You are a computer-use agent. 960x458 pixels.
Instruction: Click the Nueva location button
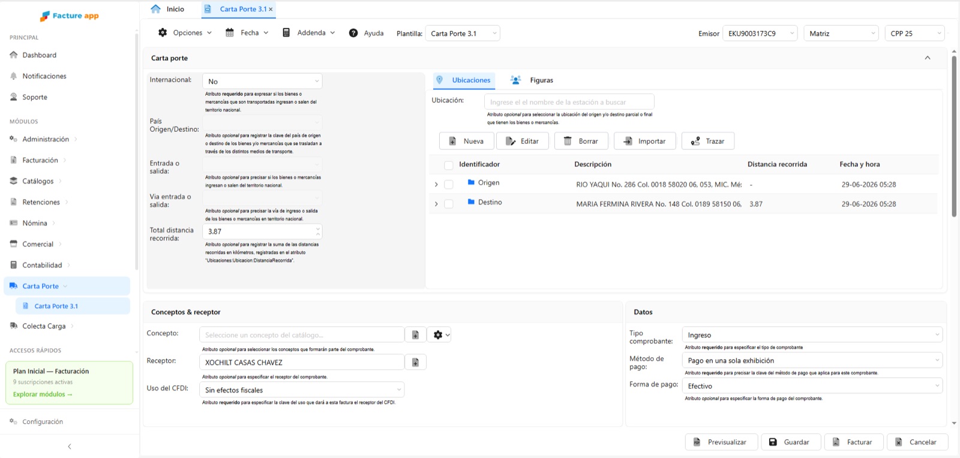[x=466, y=141]
